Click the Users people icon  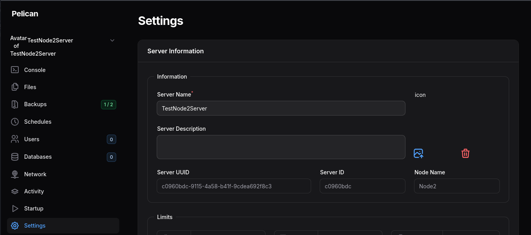click(15, 139)
